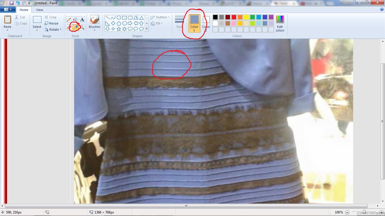Activate the Color picker eyedropper tool

pos(75,27)
